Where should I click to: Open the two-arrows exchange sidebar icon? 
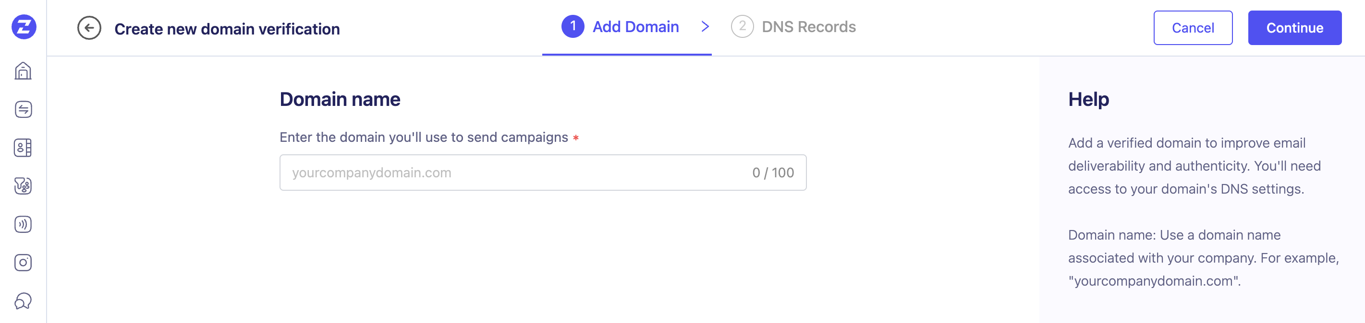click(x=24, y=109)
